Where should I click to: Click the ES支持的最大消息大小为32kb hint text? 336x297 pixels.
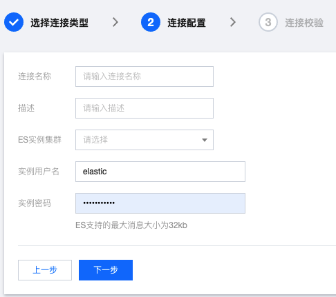point(131,225)
